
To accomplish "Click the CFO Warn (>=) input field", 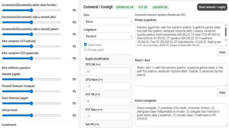I will tap(108, 87).
